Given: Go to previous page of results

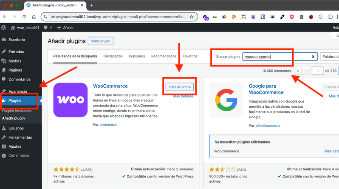Looking at the screenshot, I should click(x=307, y=71).
